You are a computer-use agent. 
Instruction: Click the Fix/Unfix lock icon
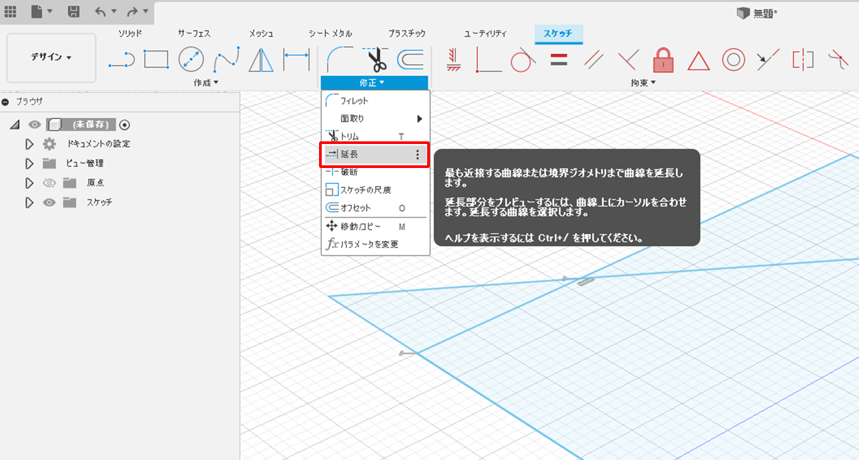point(663,59)
